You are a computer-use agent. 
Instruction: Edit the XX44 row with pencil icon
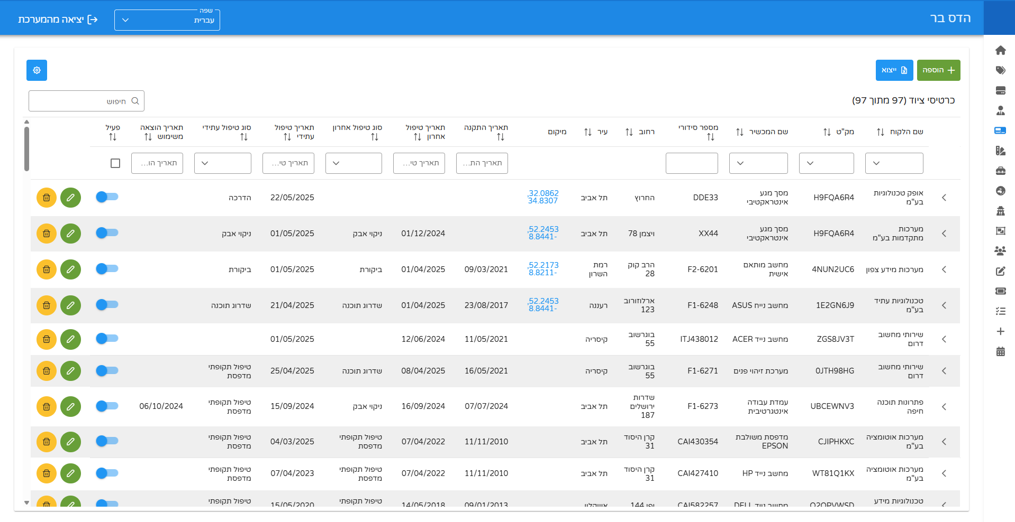pyautogui.click(x=70, y=234)
